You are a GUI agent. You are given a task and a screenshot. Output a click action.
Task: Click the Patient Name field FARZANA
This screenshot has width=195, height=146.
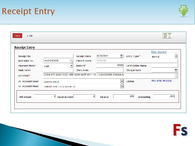tap(137, 61)
